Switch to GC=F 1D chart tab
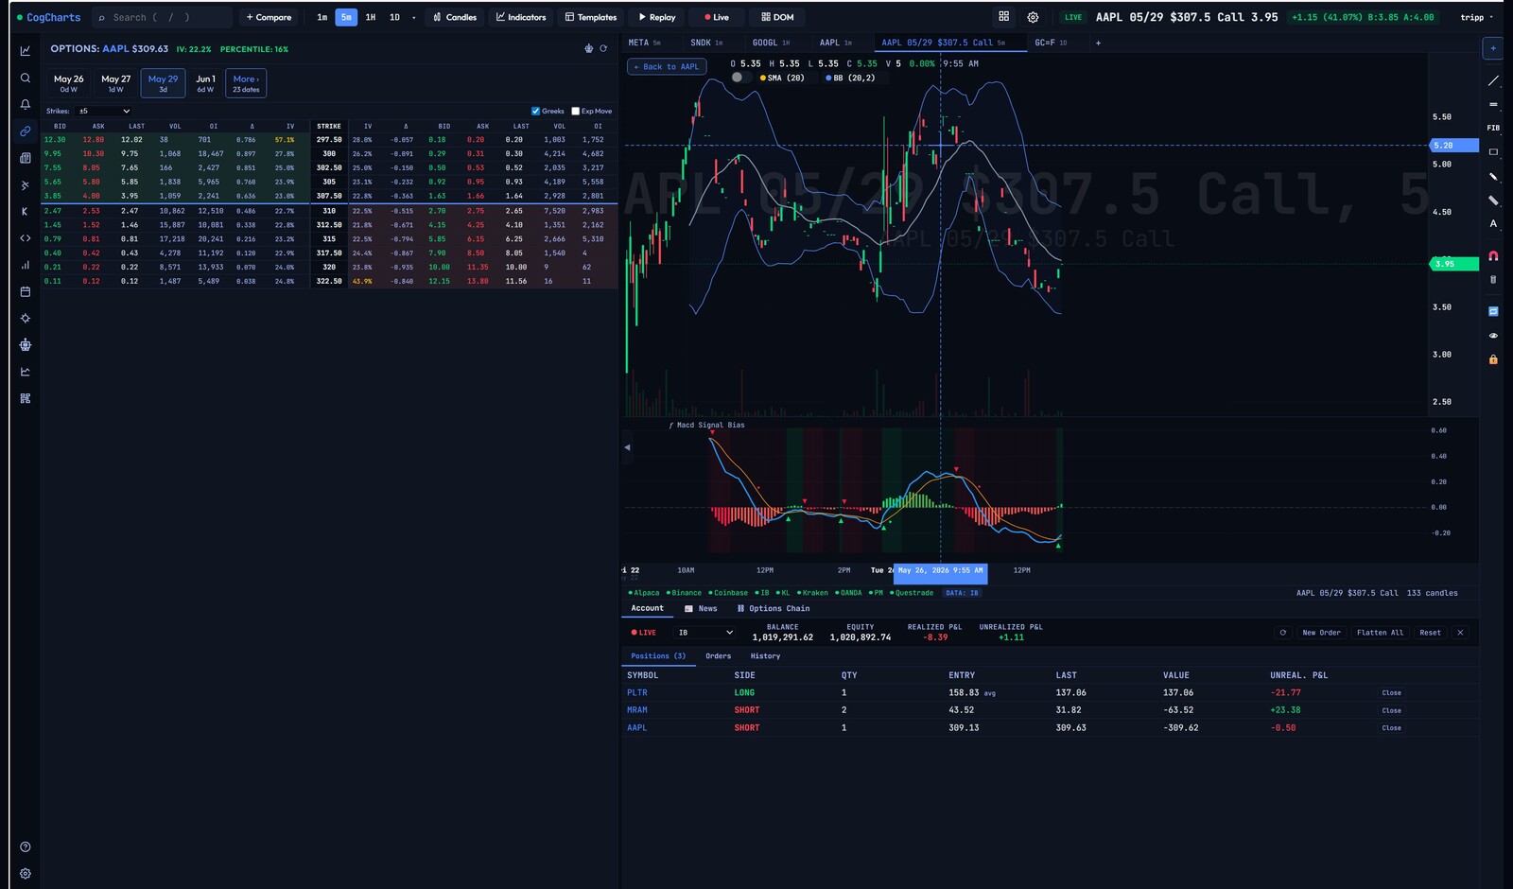The image size is (1513, 889). pos(1051,43)
